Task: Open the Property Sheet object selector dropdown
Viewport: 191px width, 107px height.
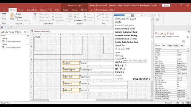Action: click(183, 42)
